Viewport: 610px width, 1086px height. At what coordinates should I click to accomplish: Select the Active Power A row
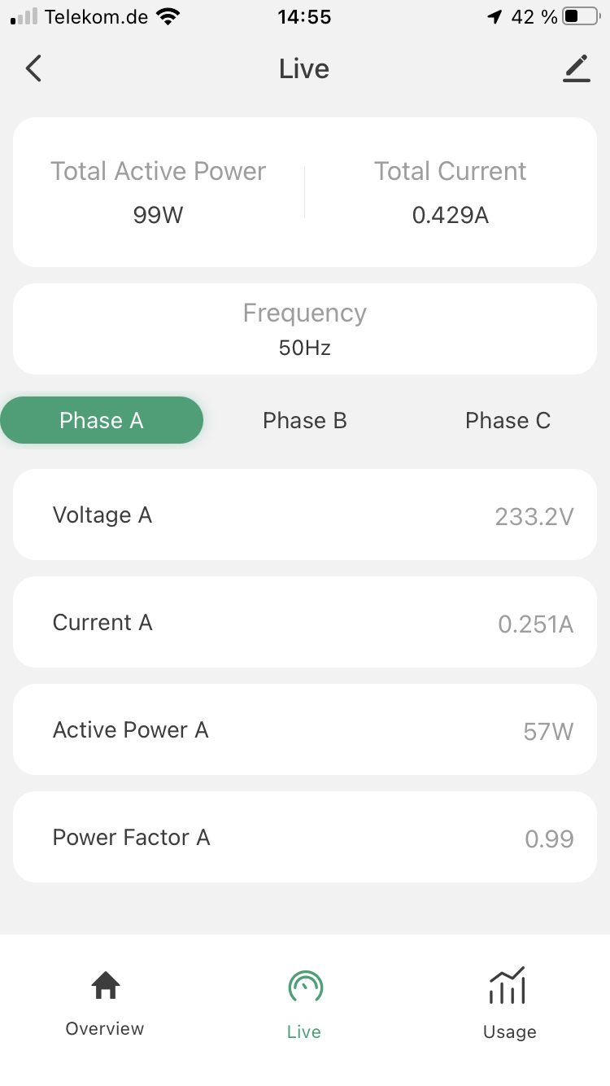pyautogui.click(x=305, y=729)
